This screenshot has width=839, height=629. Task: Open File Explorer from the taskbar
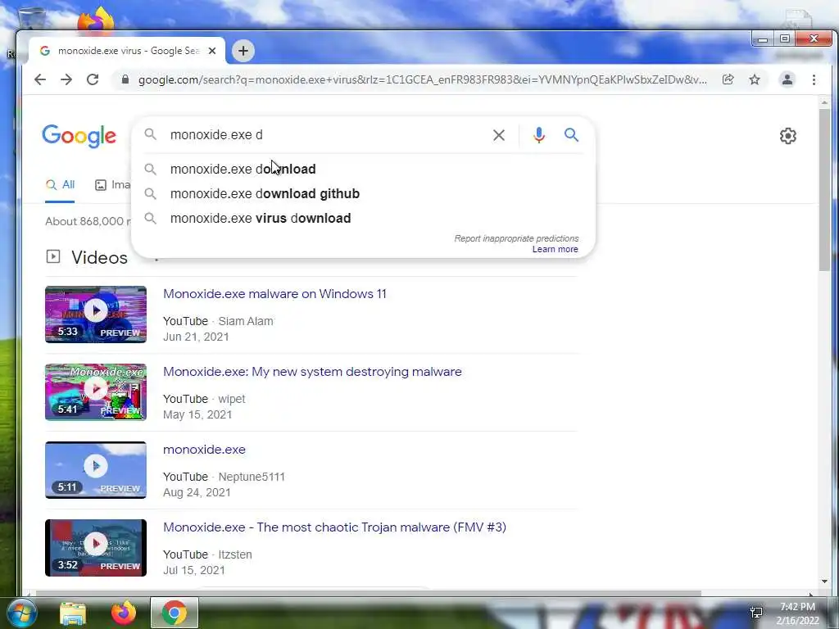coord(73,613)
